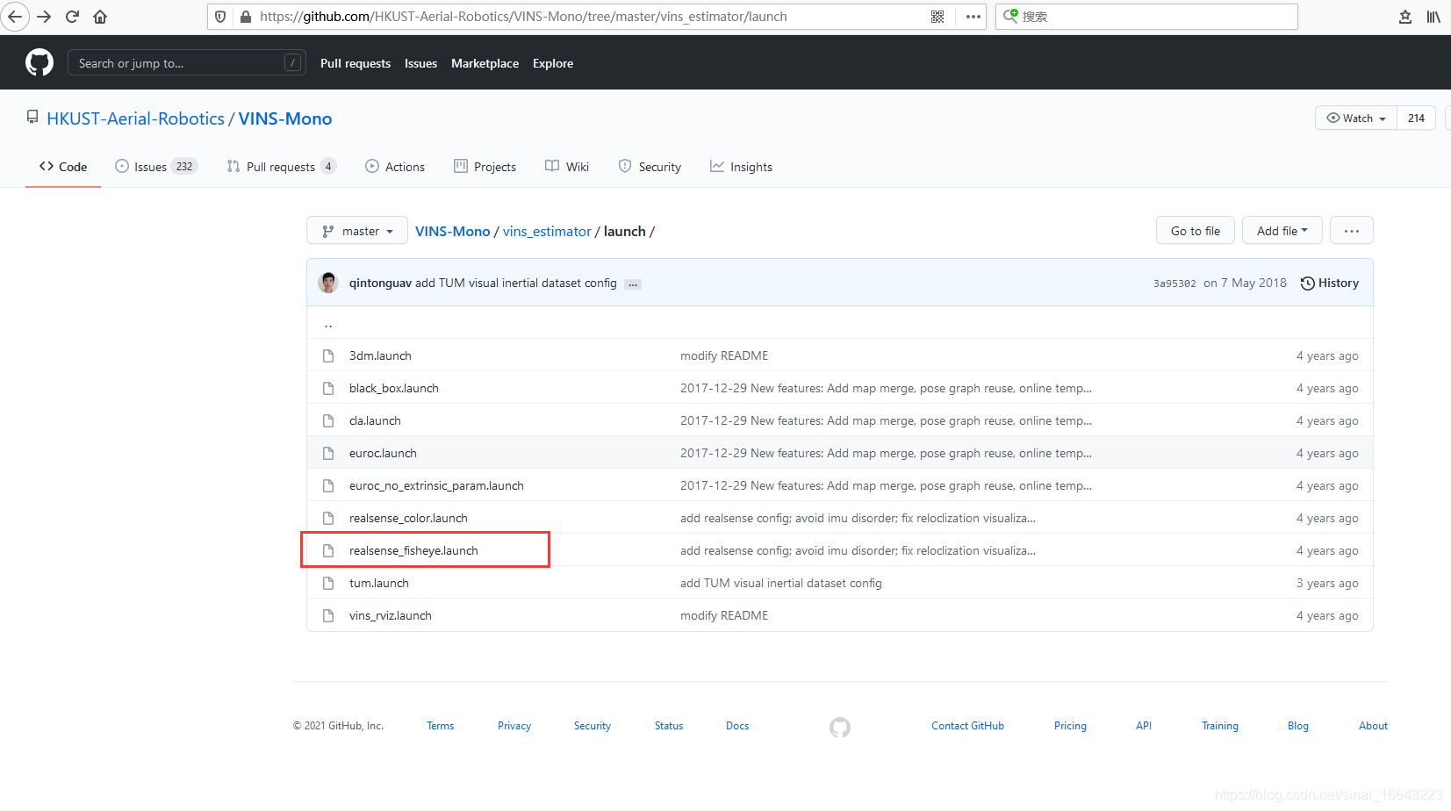The width and height of the screenshot is (1451, 811).
Task: Click the qintonguav avatar image
Action: tap(329, 283)
